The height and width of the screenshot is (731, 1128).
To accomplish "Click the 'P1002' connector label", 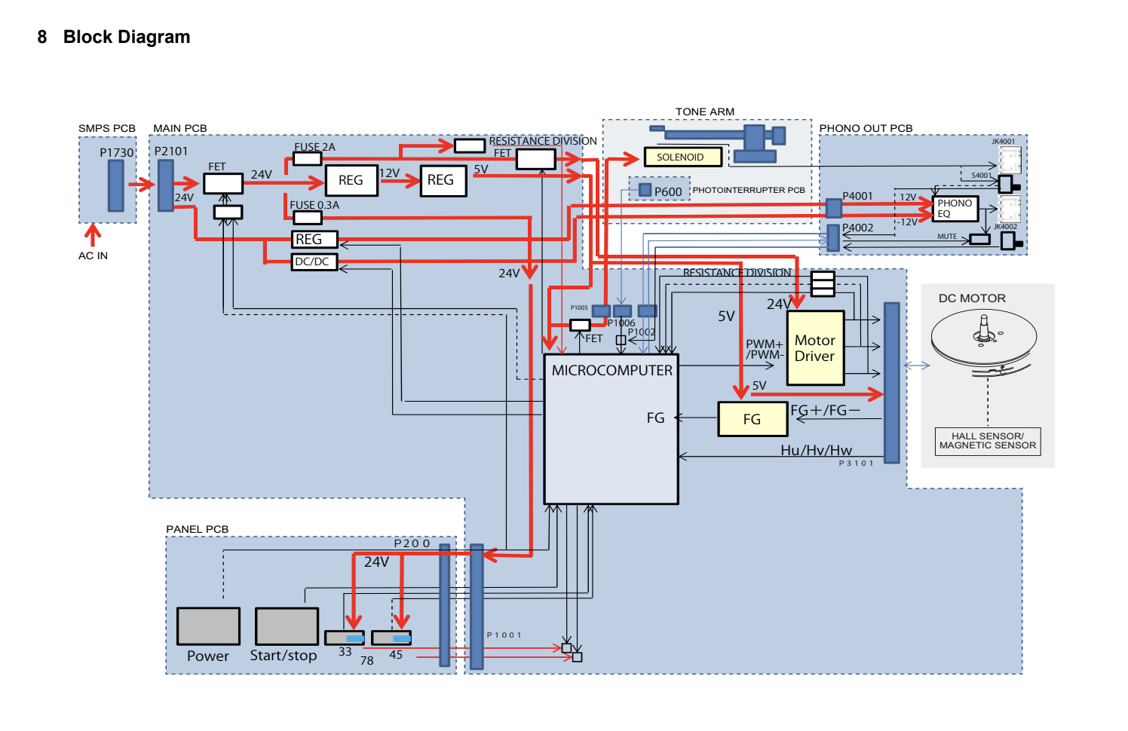I will [642, 332].
